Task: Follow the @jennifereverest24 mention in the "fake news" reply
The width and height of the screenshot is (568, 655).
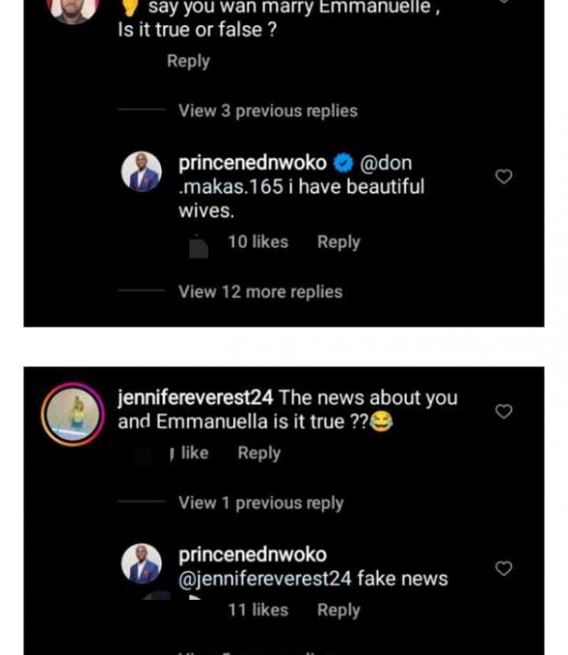Action: [265, 579]
